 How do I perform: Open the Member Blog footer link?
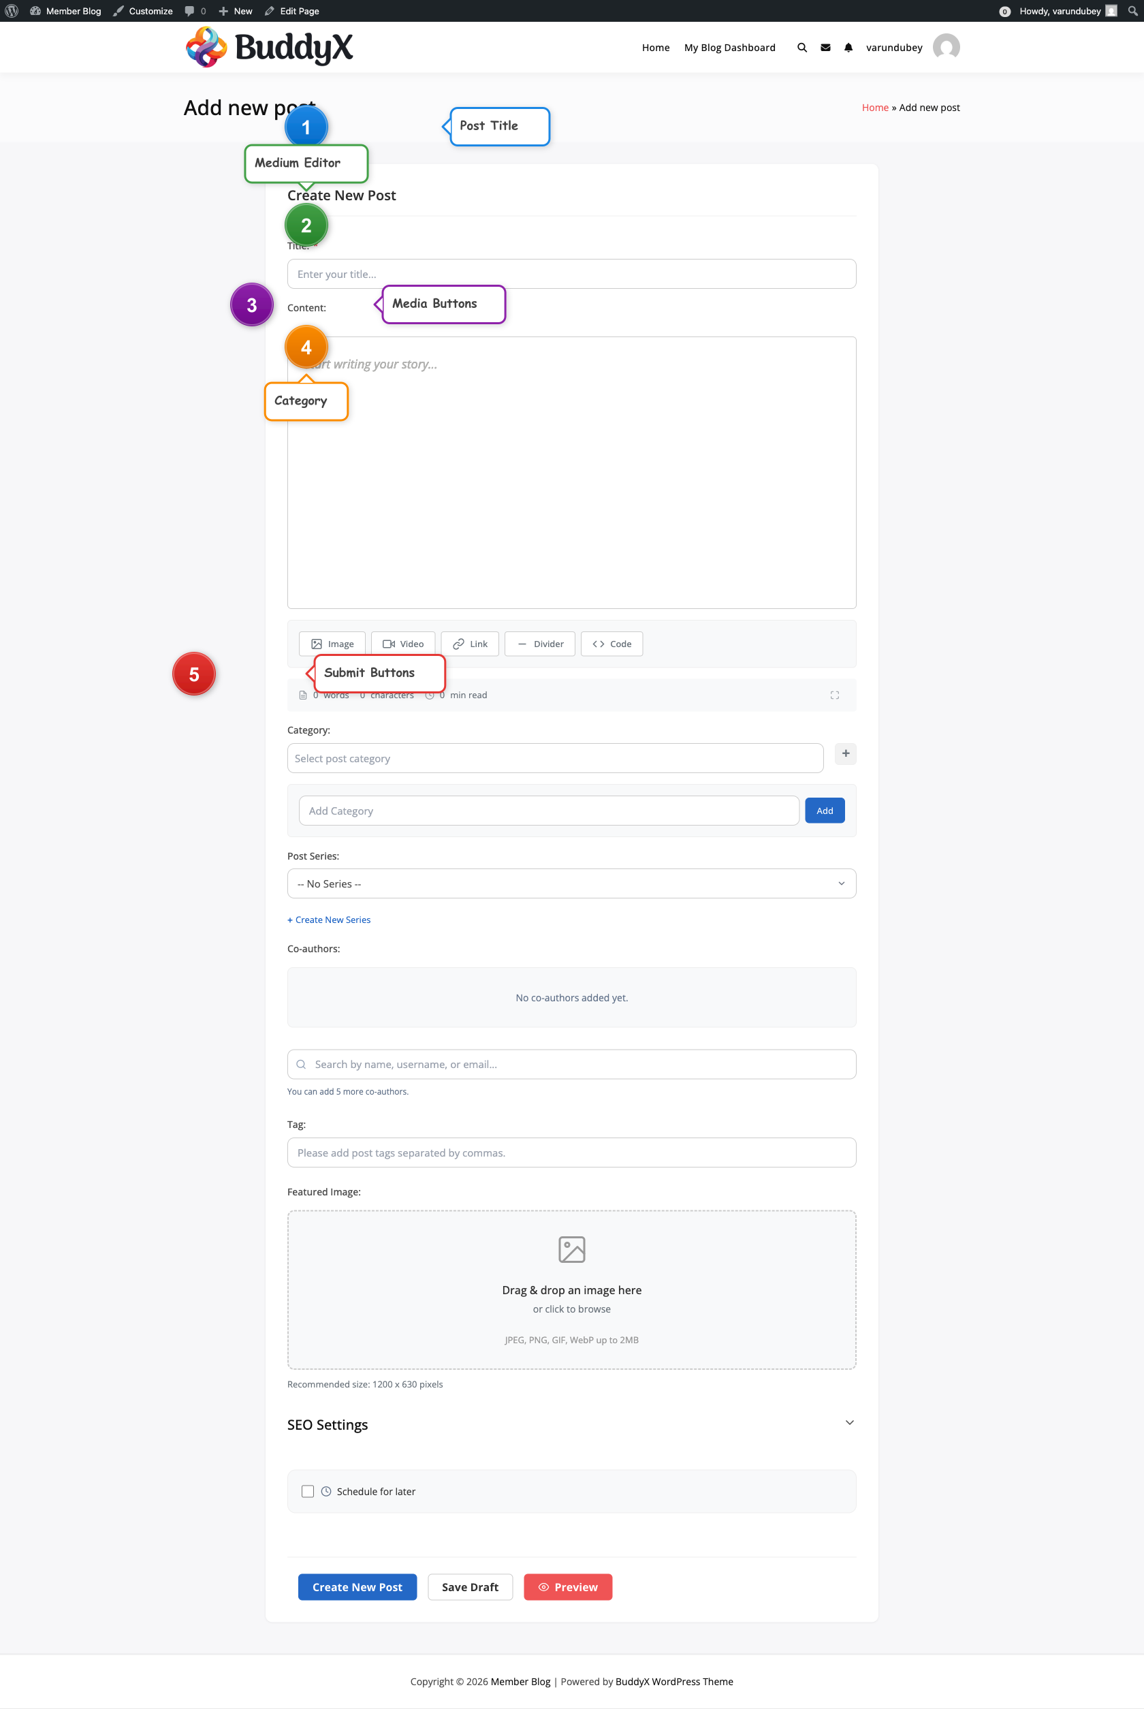(x=520, y=1681)
